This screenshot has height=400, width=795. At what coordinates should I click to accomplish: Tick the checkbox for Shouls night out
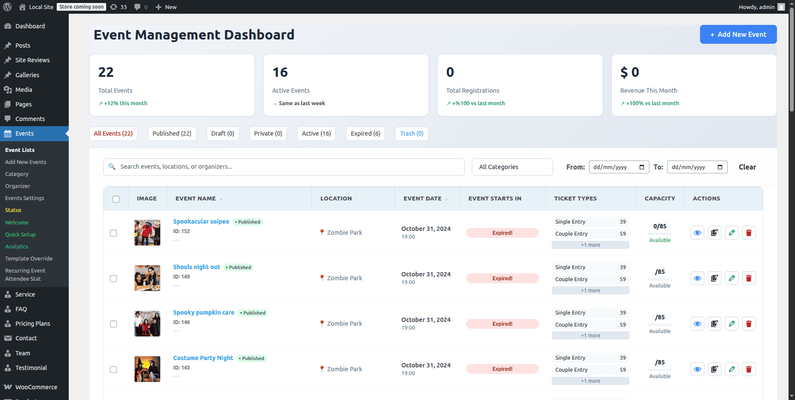(113, 279)
